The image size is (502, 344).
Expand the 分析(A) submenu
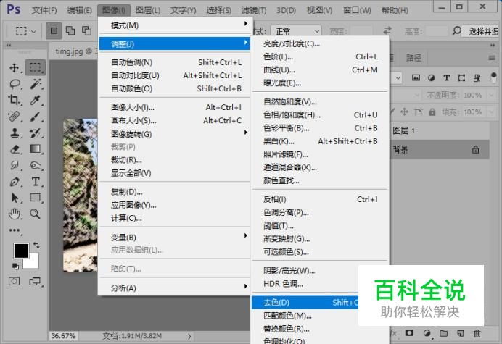(175, 288)
